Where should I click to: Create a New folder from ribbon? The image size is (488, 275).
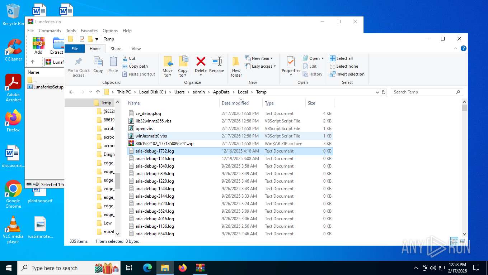pyautogui.click(x=236, y=67)
